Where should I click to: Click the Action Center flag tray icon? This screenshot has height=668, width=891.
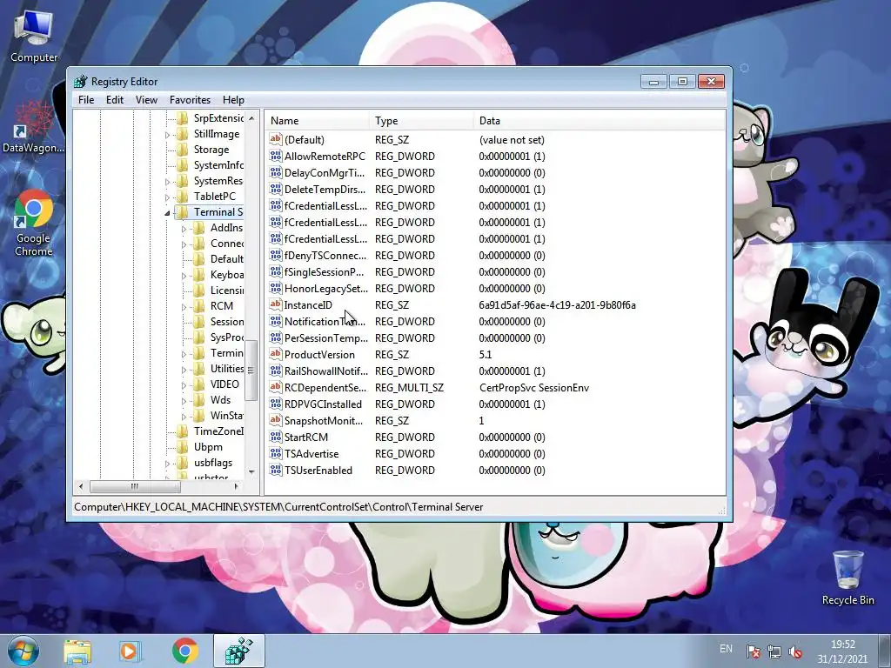(x=754, y=651)
